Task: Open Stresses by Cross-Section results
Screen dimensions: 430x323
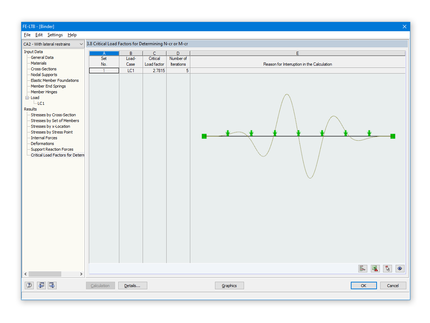Action: coord(53,115)
